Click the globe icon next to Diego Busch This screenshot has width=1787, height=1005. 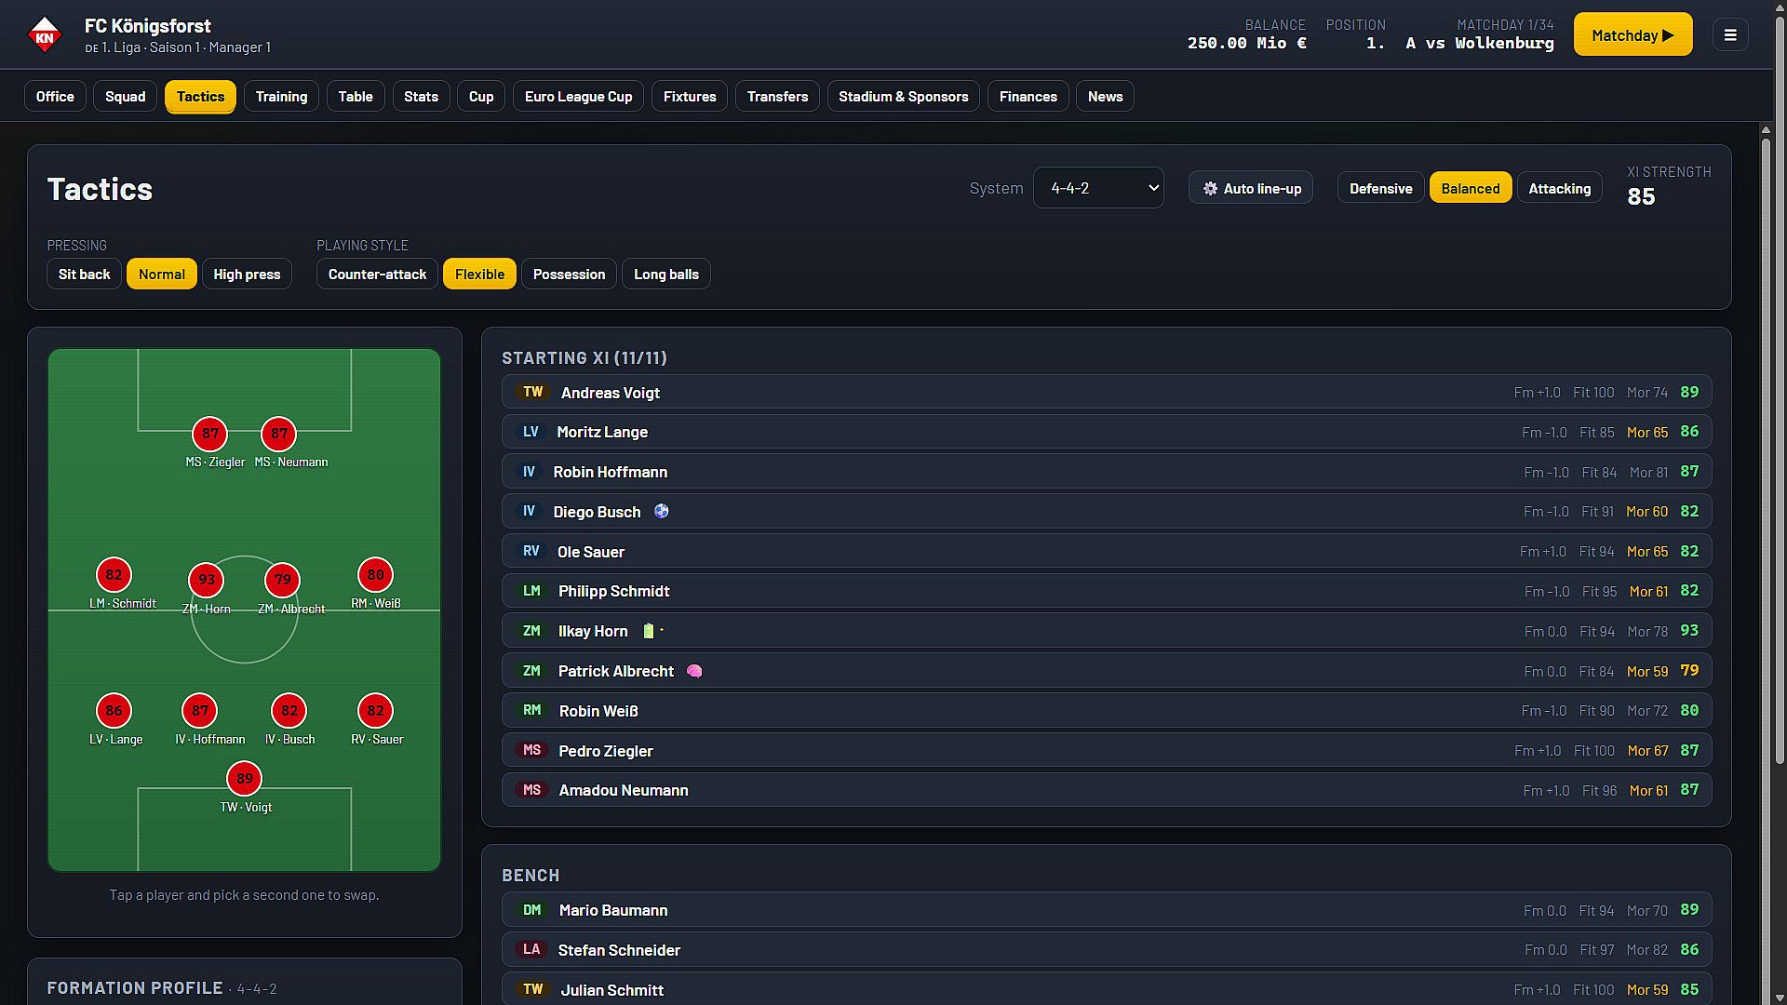662,511
